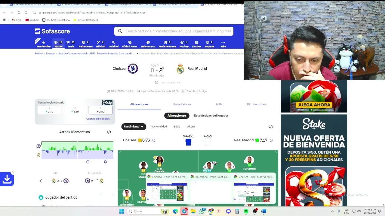
Task: Click second goal marker under Attack Momentum
Action: [x=105, y=162]
